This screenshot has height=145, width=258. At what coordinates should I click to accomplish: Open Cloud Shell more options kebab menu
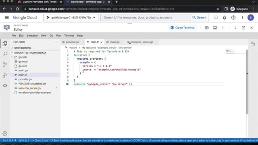coord(223,28)
